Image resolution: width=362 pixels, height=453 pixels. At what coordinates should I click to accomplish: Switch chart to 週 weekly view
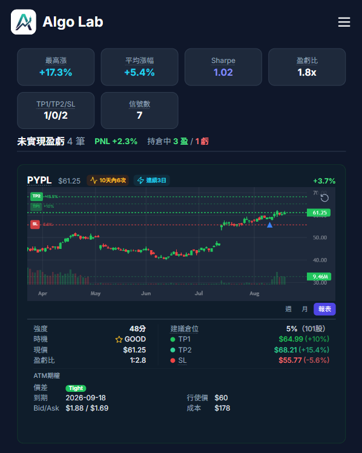coord(288,309)
